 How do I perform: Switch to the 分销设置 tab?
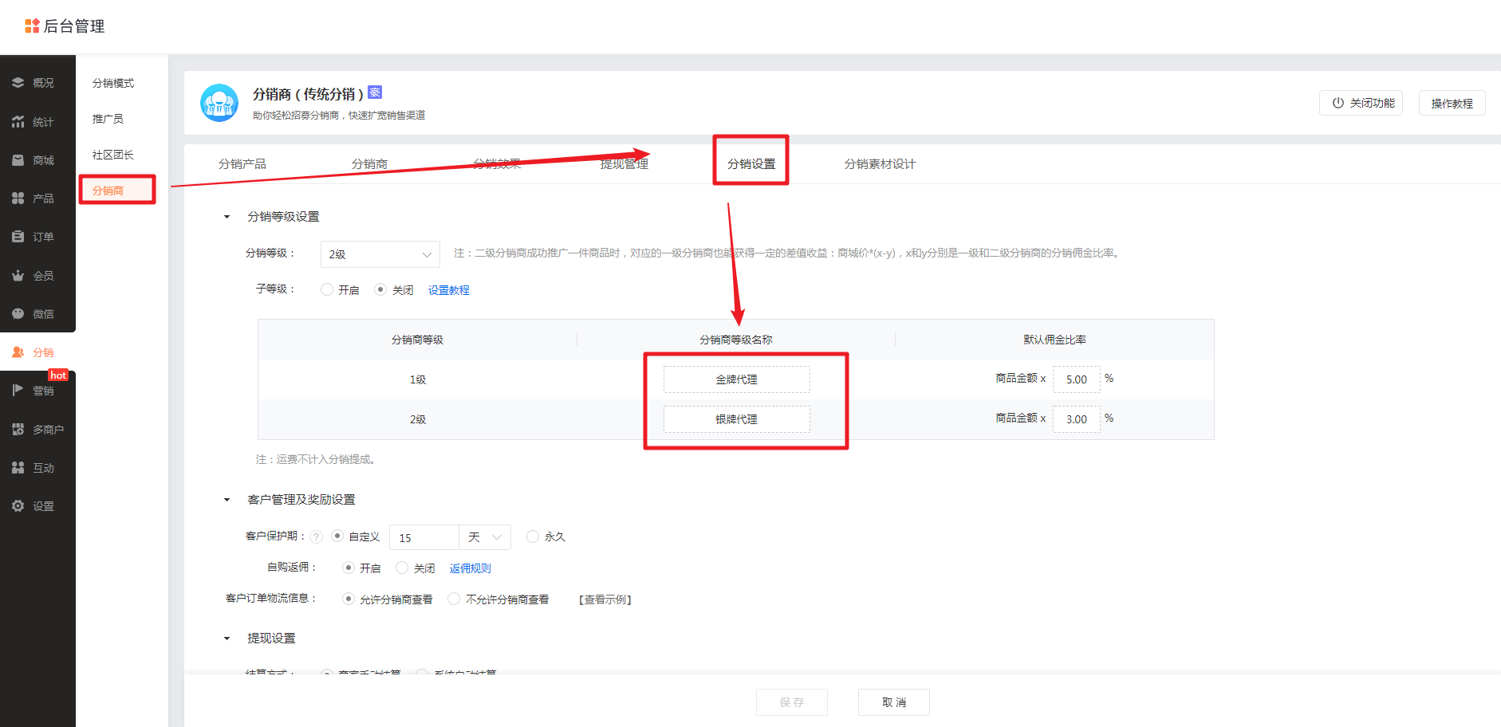pos(751,163)
